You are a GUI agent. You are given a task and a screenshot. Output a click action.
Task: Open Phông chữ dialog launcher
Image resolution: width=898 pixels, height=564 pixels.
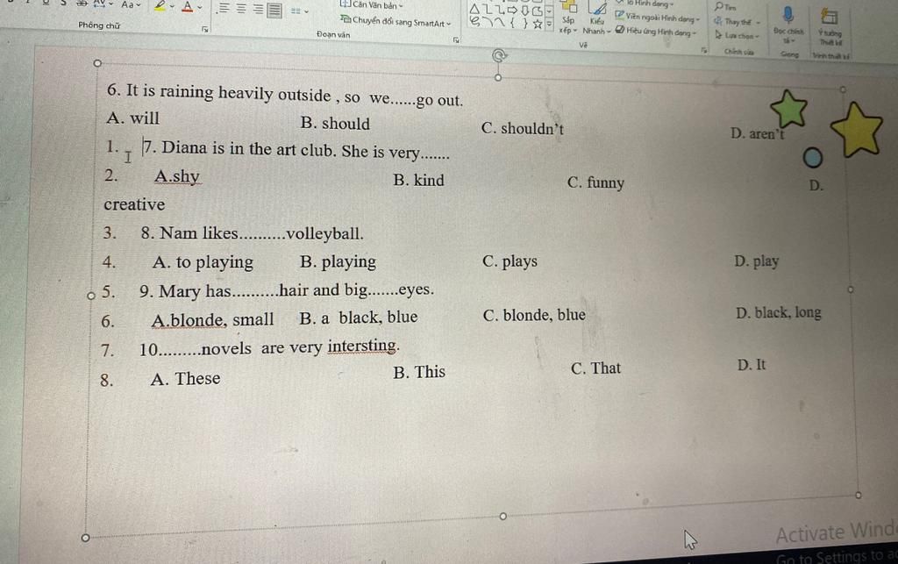(x=205, y=29)
